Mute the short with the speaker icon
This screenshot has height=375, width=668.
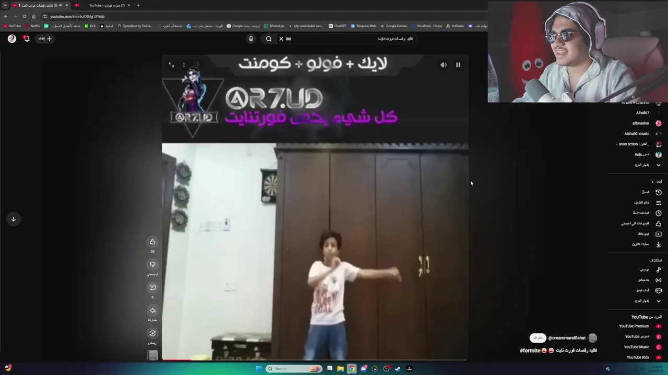444,65
